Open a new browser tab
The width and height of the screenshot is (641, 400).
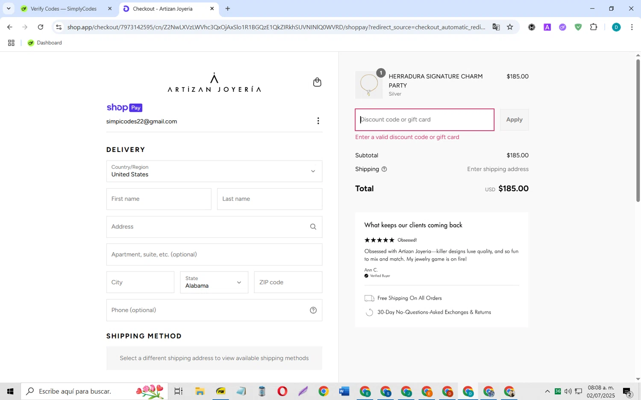point(228,9)
